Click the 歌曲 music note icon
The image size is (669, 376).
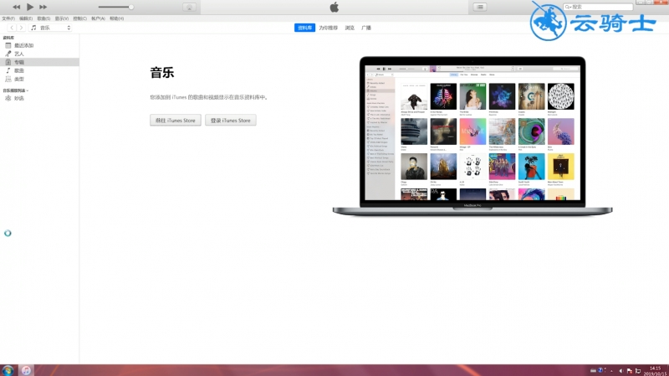click(x=8, y=70)
